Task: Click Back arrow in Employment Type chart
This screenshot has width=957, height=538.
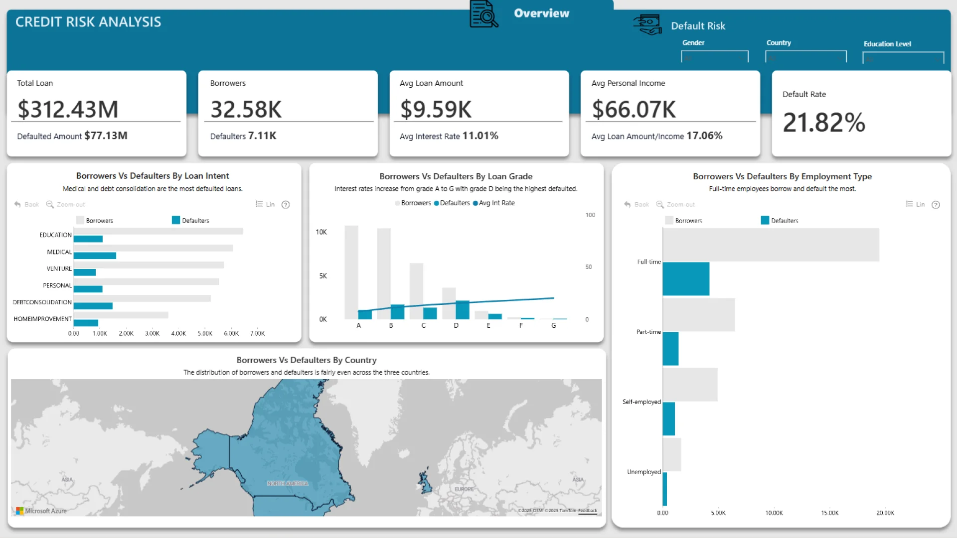Action: click(x=628, y=204)
